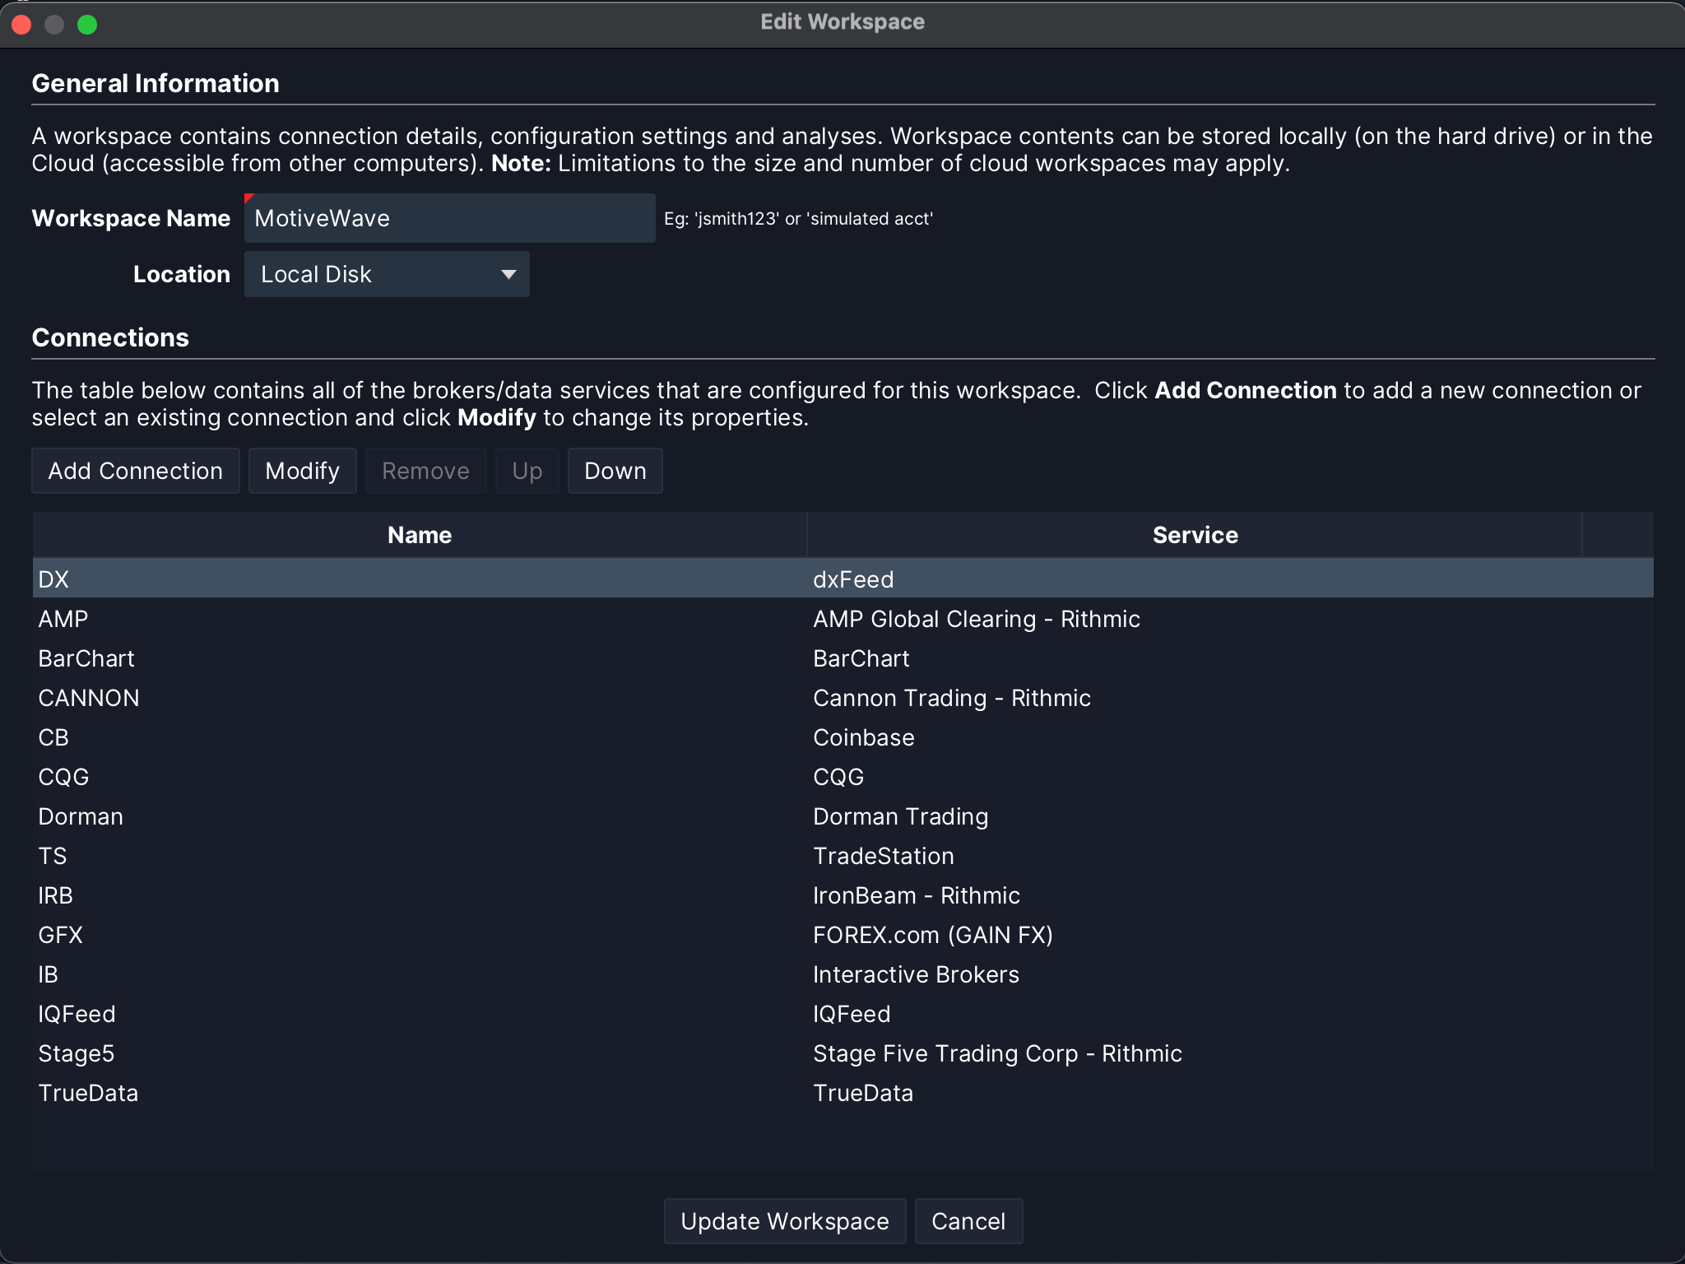Click the Service column header

[x=1195, y=535]
